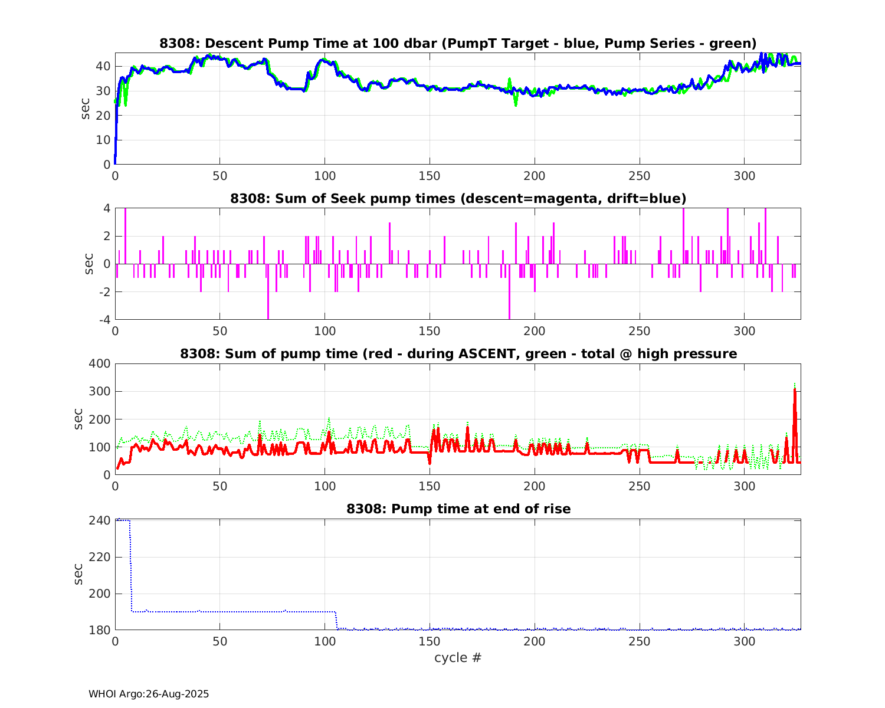Click the -4 y-tick label on seek plot
Screen dimensions: 885x708
pos(104,320)
